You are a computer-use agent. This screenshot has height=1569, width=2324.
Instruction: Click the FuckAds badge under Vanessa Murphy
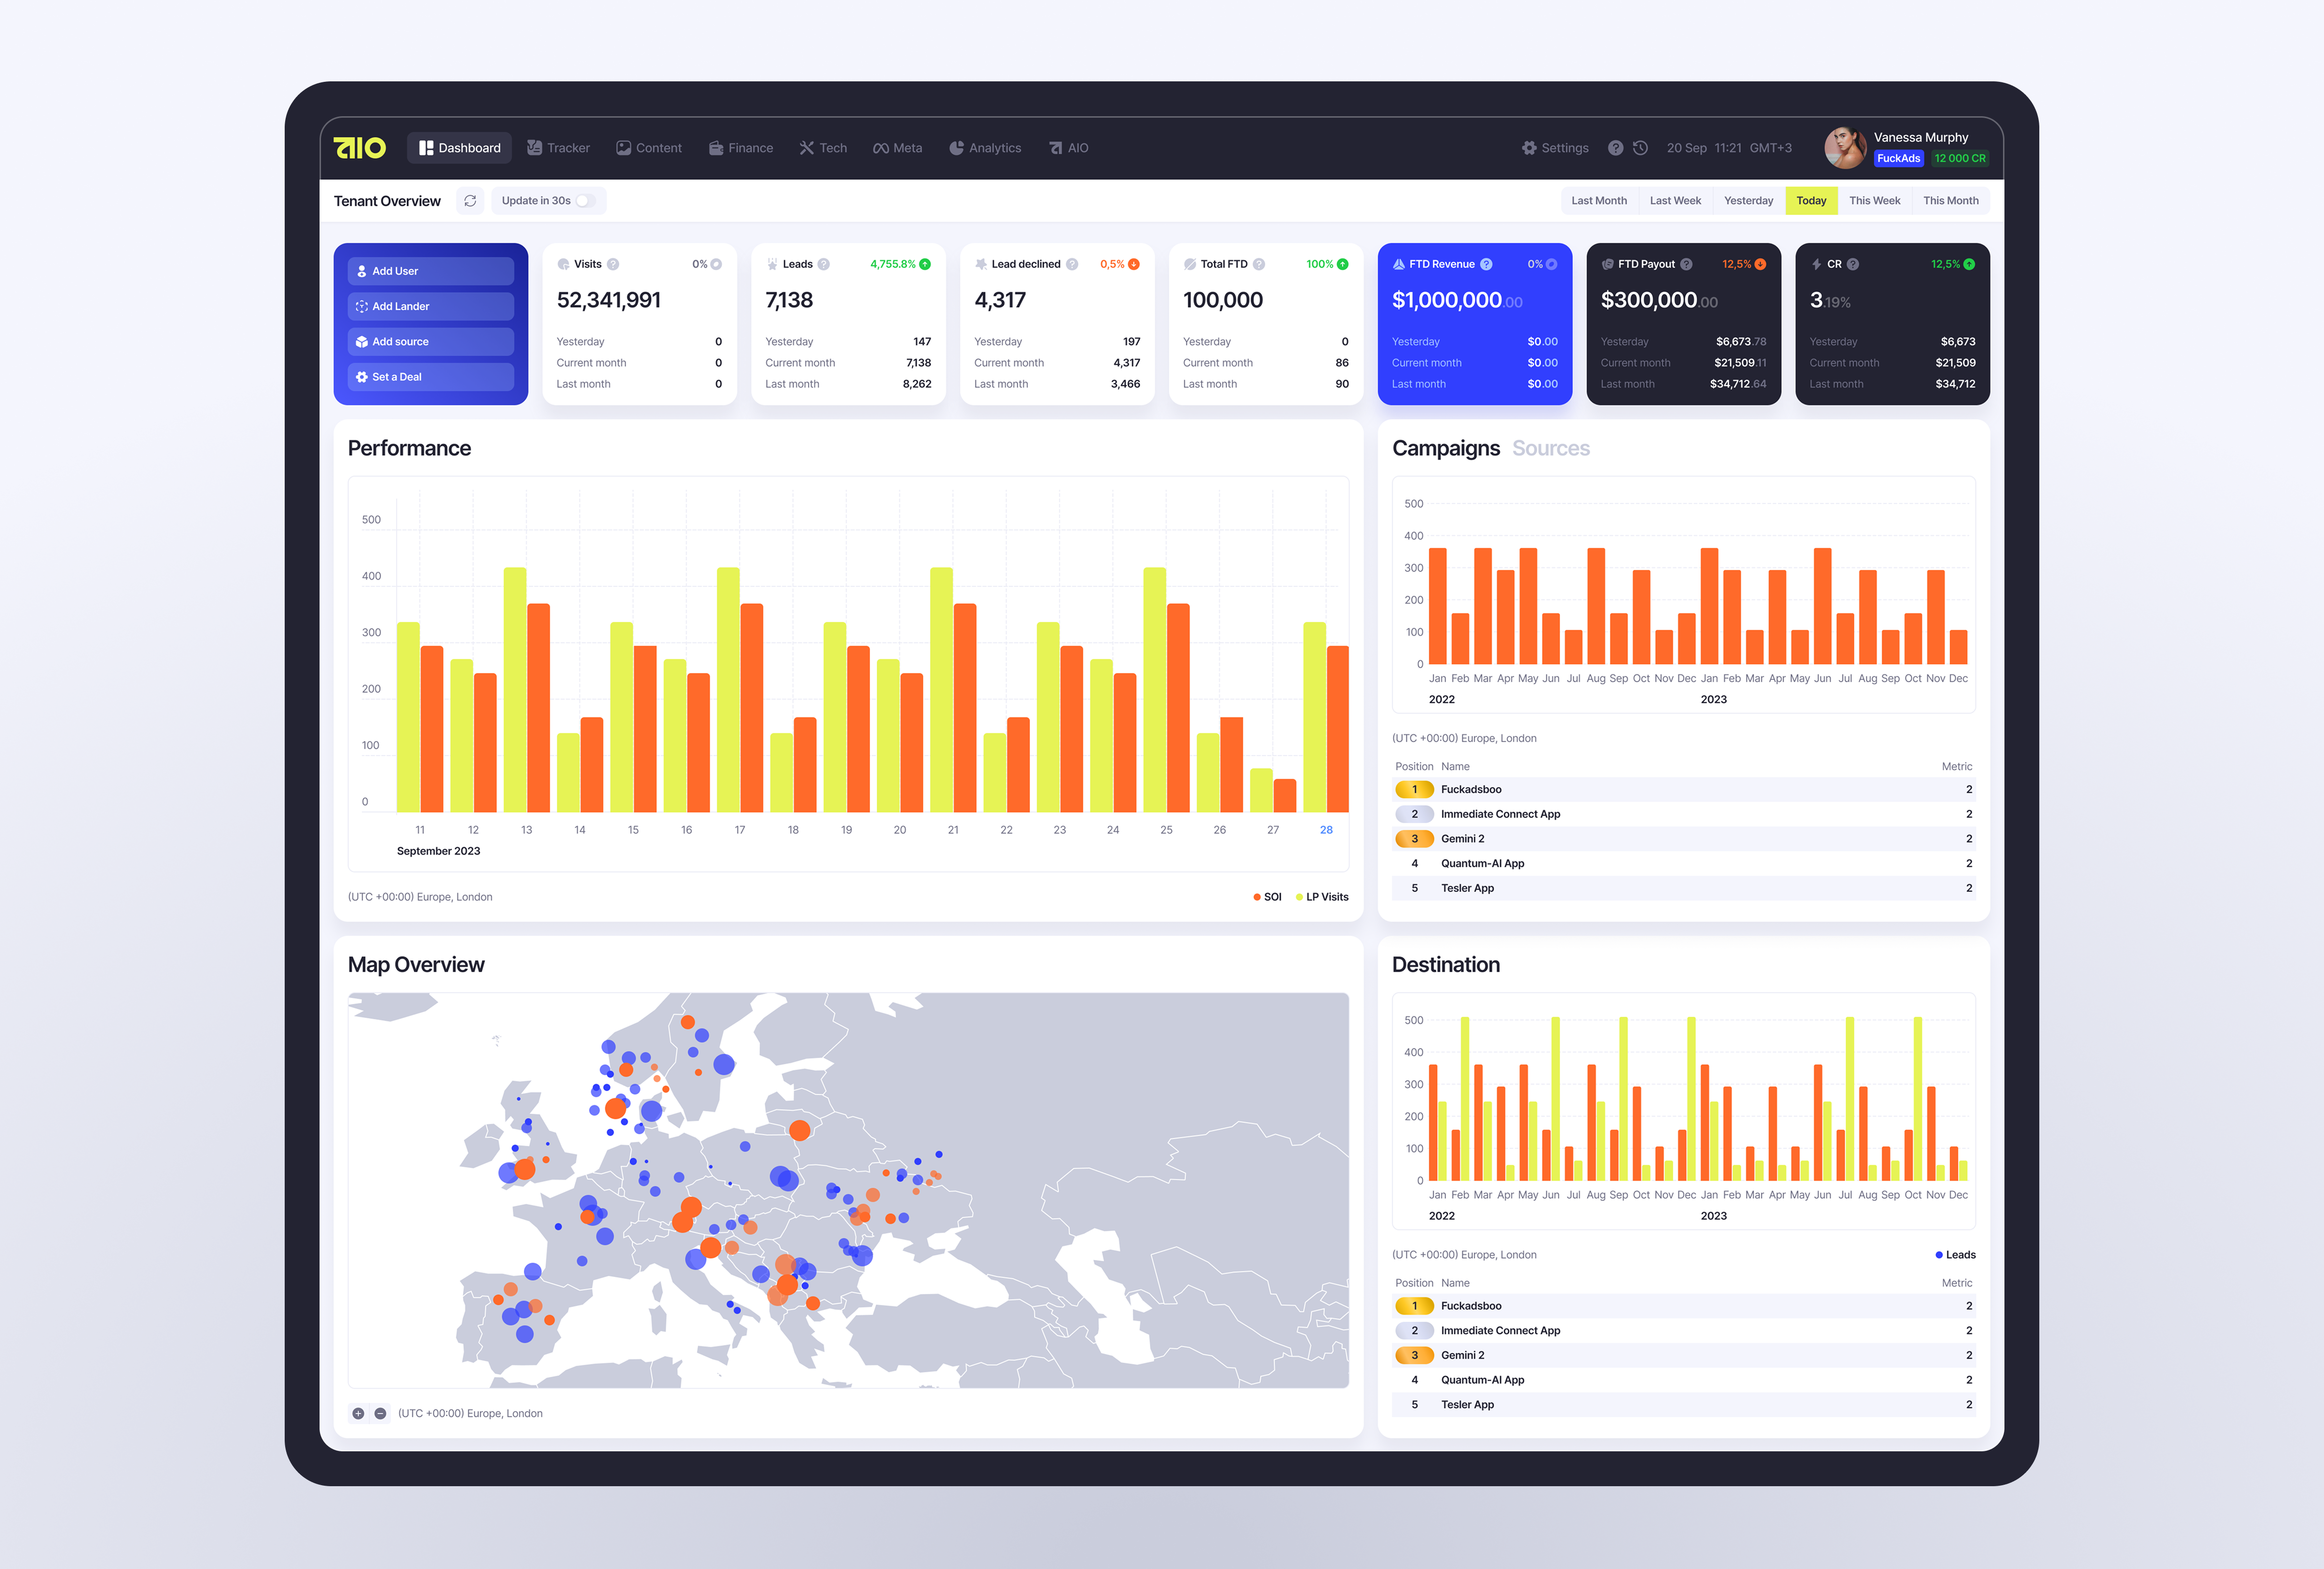(1898, 158)
